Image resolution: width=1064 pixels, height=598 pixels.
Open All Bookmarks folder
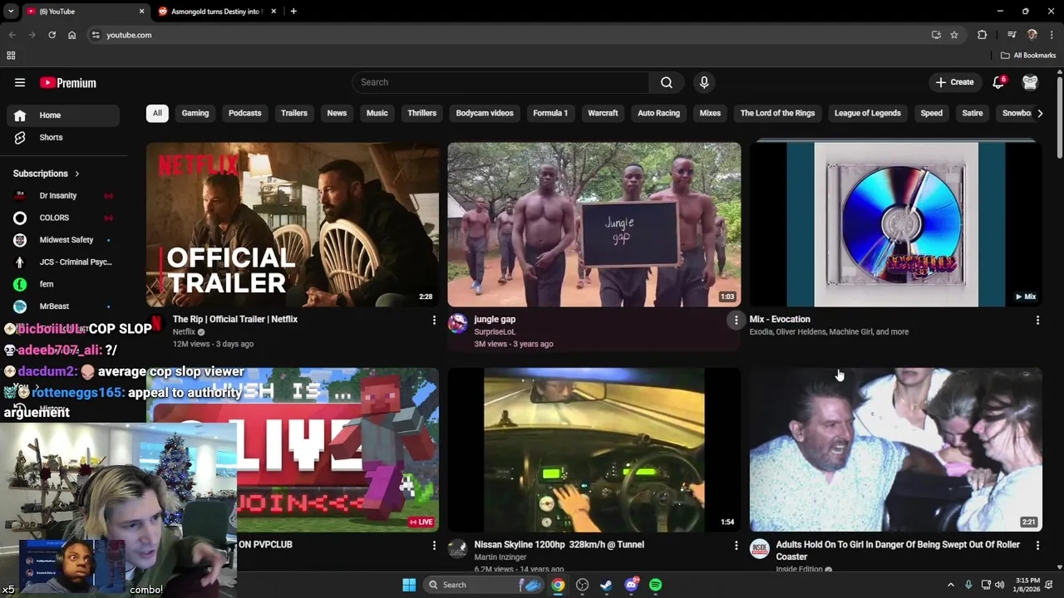(x=1028, y=56)
